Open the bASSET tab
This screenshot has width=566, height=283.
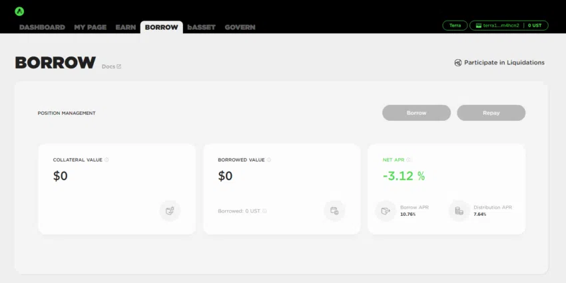[201, 27]
